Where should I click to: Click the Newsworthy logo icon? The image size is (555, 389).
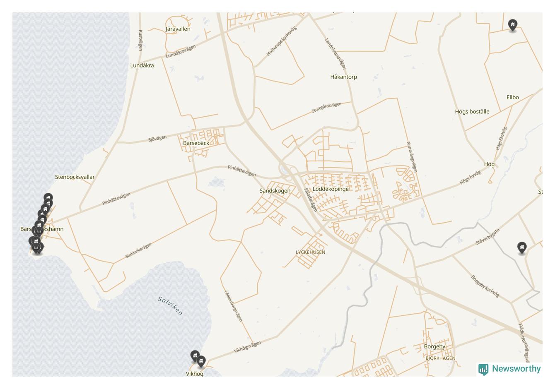tap(483, 369)
